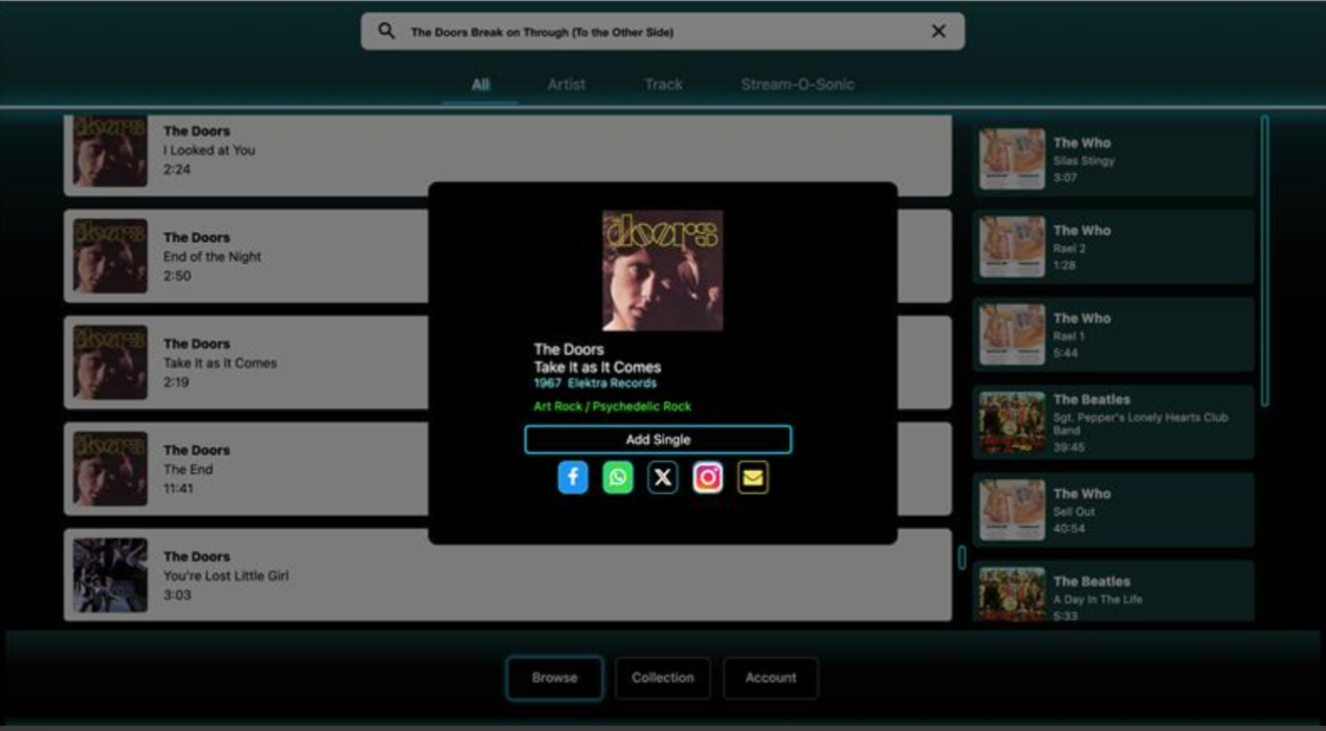This screenshot has width=1326, height=731.
Task: Click the 1967 release year in the popup
Action: [548, 383]
